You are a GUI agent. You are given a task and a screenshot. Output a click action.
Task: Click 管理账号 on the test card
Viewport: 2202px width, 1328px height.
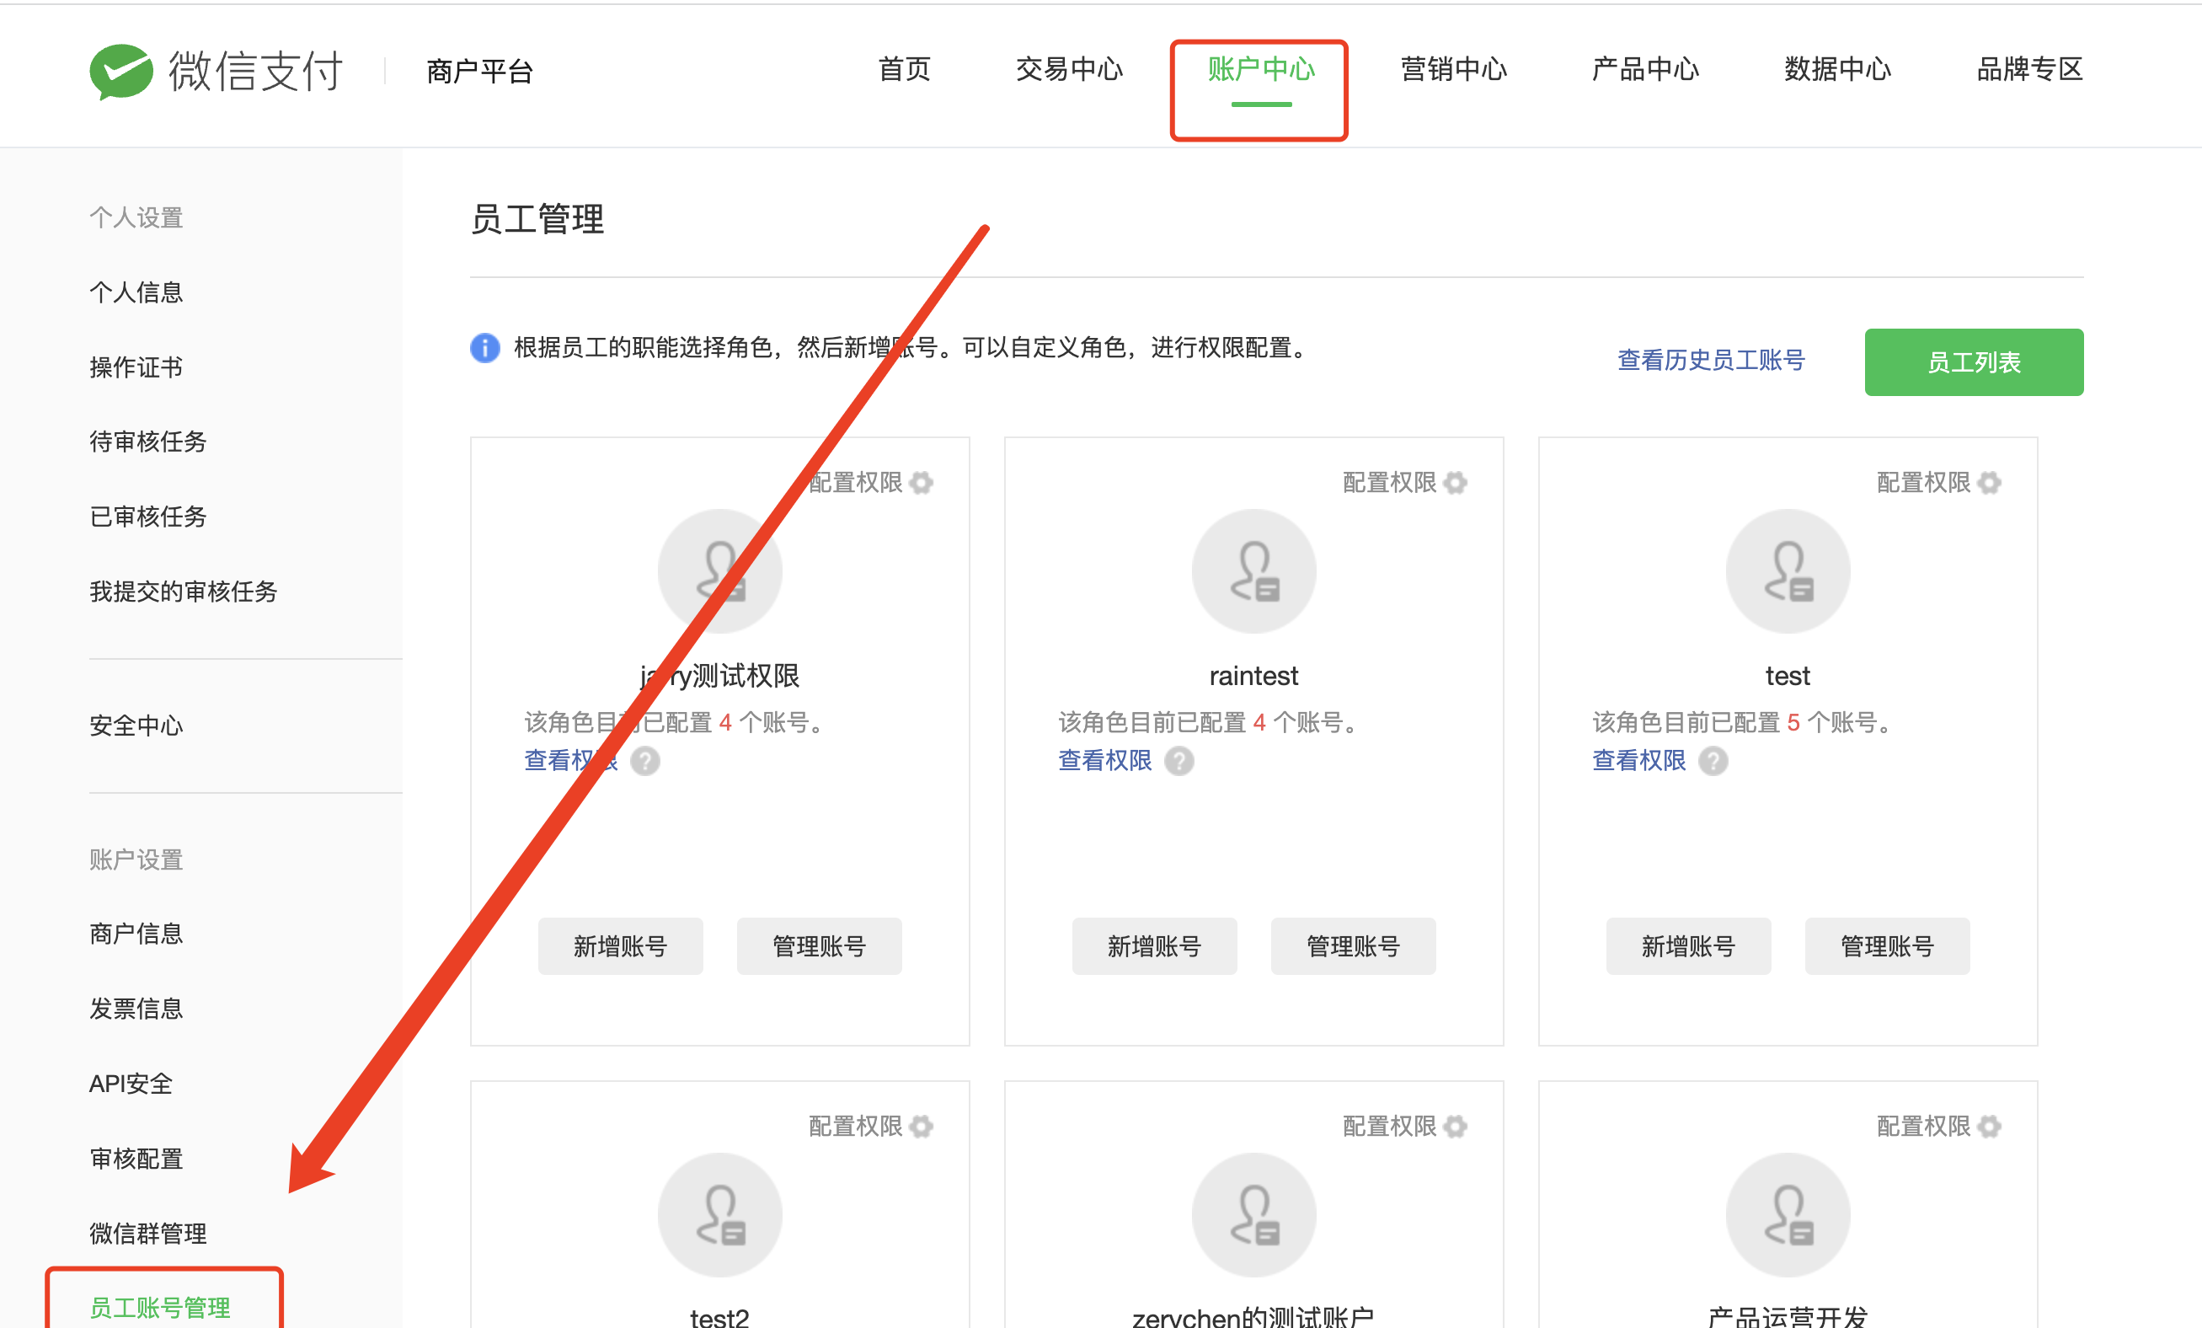coord(1887,945)
